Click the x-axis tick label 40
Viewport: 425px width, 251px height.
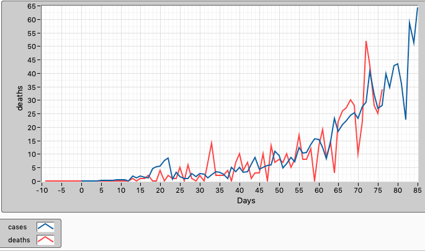pyautogui.click(x=239, y=190)
